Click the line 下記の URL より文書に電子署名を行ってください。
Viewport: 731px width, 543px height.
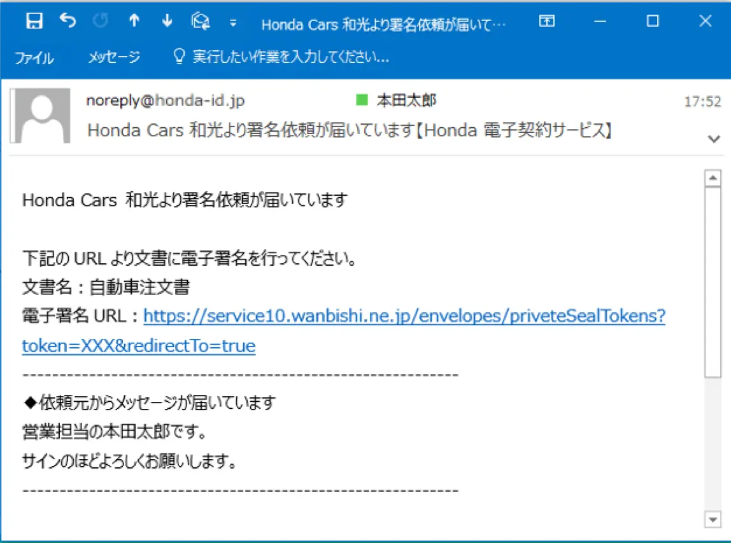click(190, 258)
